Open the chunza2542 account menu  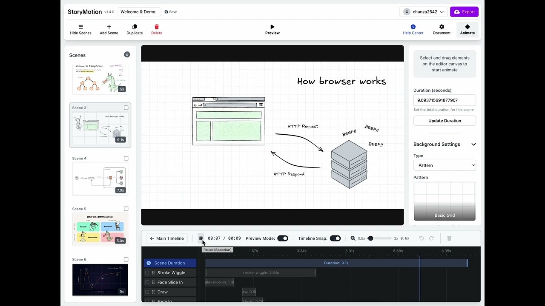coord(424,12)
